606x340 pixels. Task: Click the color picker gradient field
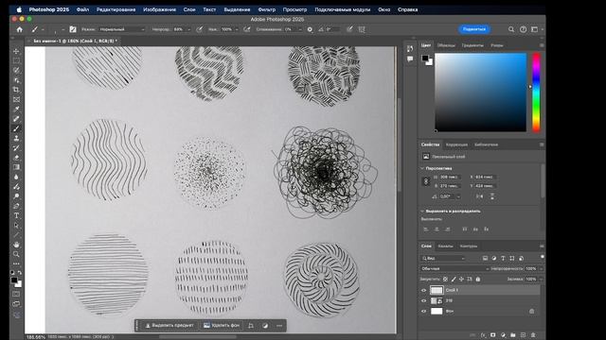pyautogui.click(x=481, y=93)
